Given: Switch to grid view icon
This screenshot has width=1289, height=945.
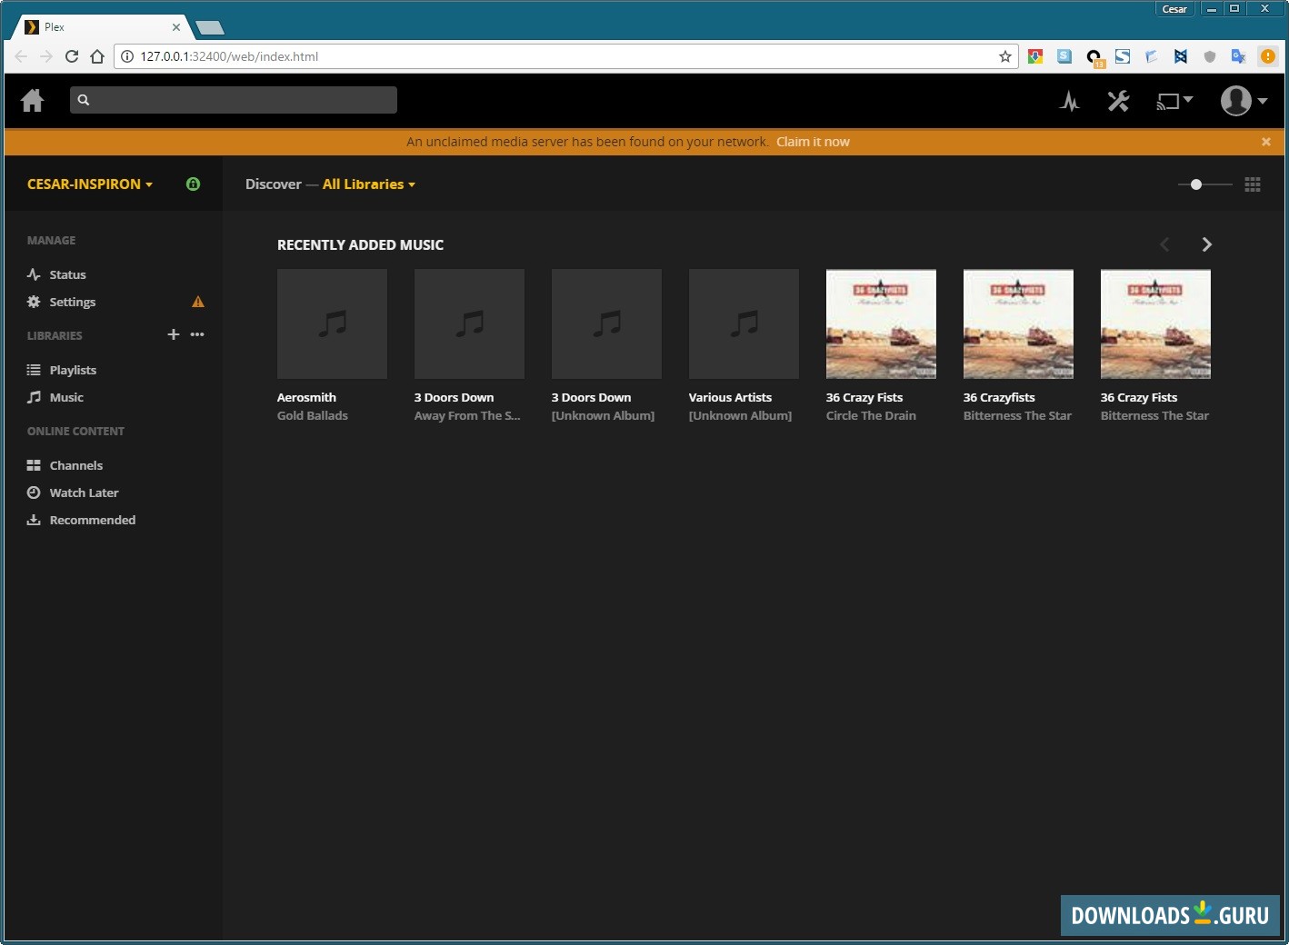Looking at the screenshot, I should 1253,184.
